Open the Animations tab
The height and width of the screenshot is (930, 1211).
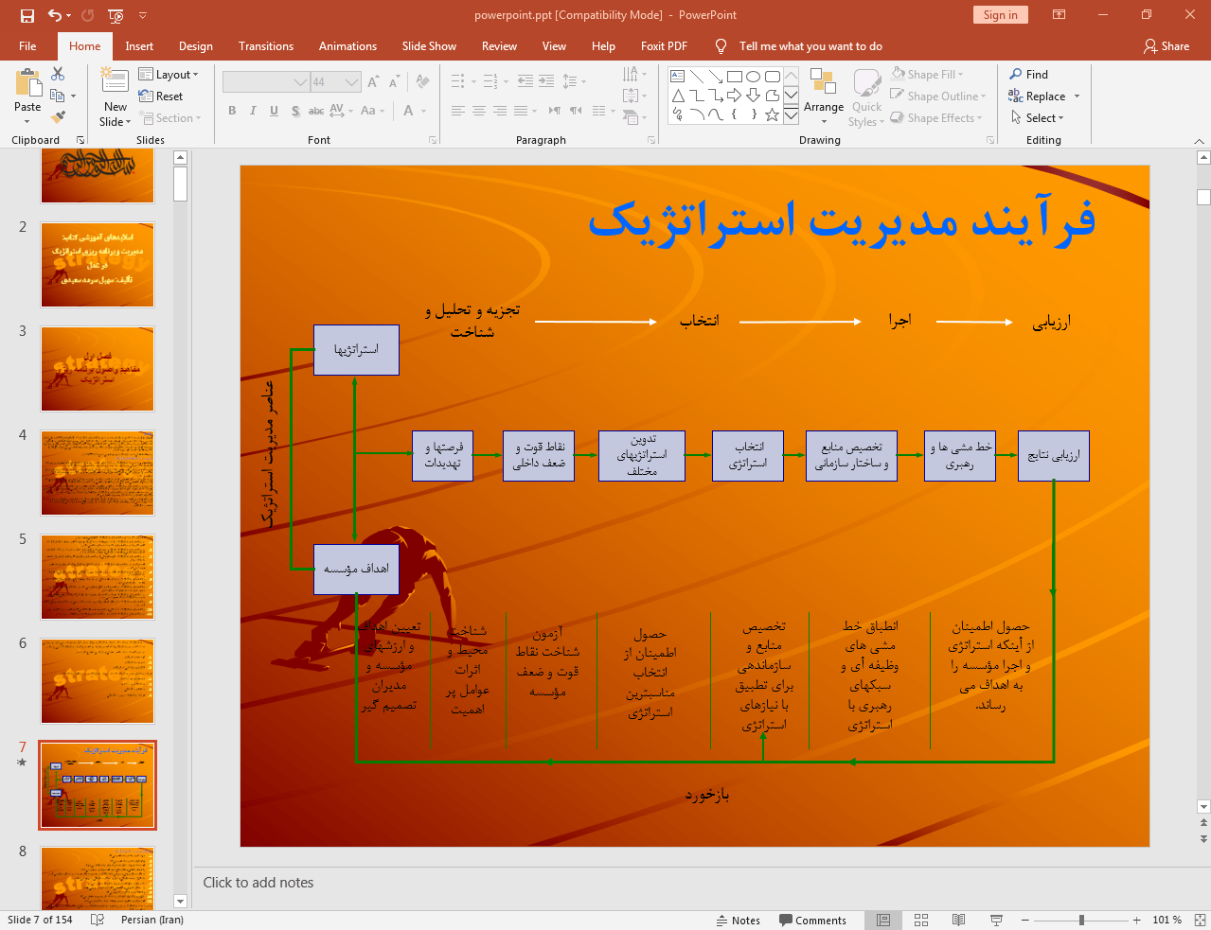[x=347, y=46]
